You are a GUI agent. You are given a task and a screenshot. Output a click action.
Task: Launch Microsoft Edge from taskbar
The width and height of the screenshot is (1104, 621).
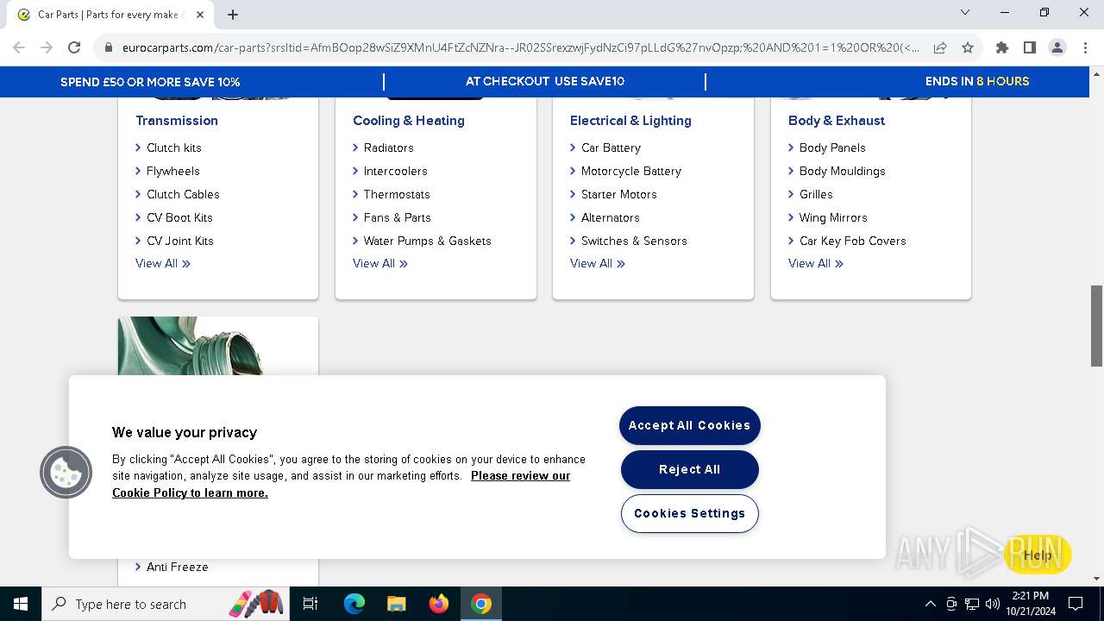pyautogui.click(x=354, y=604)
